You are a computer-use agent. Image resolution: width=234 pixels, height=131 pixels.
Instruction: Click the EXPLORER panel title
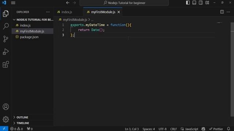pos(23,12)
